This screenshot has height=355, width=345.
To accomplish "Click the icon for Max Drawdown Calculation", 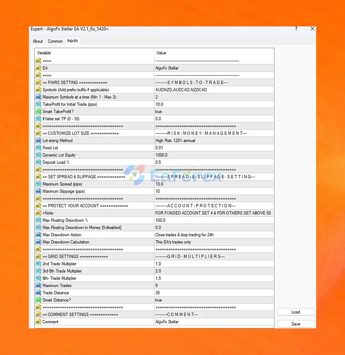I will point(38,242).
